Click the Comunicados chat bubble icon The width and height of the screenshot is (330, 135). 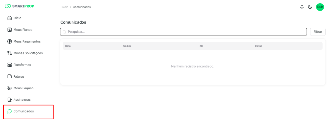[9, 111]
